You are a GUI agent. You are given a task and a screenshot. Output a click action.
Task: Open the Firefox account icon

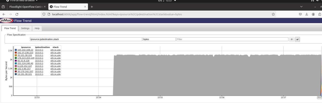[x=313, y=14]
